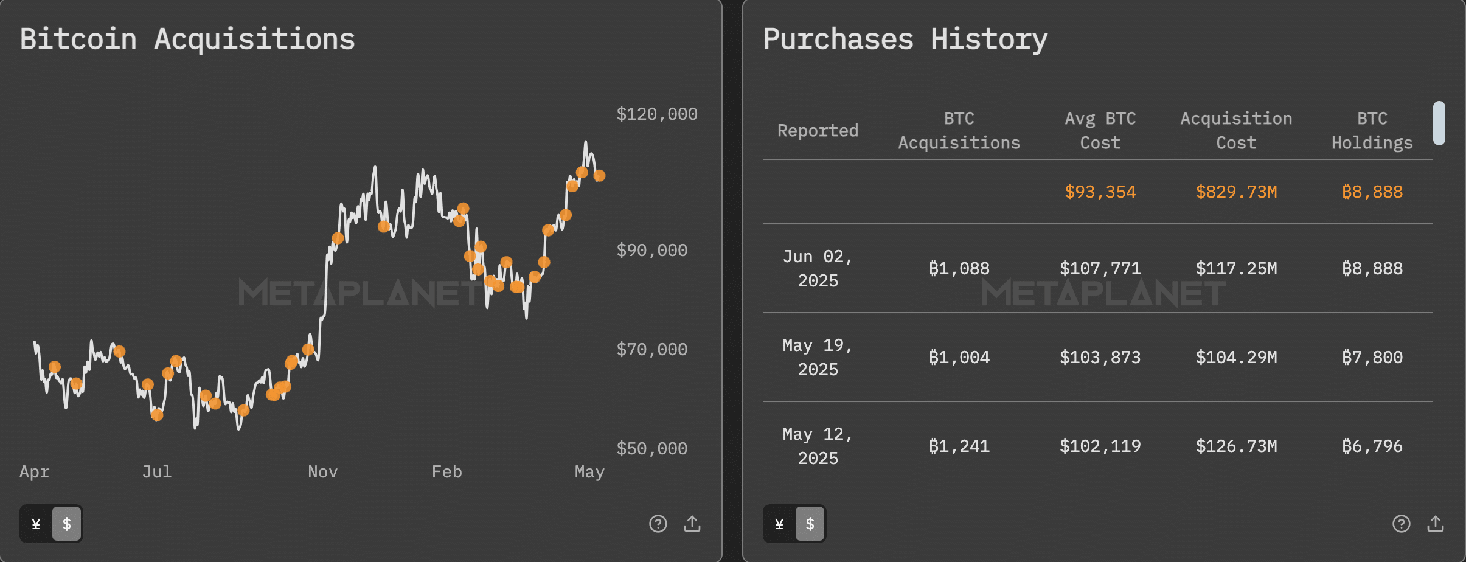
Task: Click the BTC Holdings column header
Action: [1372, 131]
